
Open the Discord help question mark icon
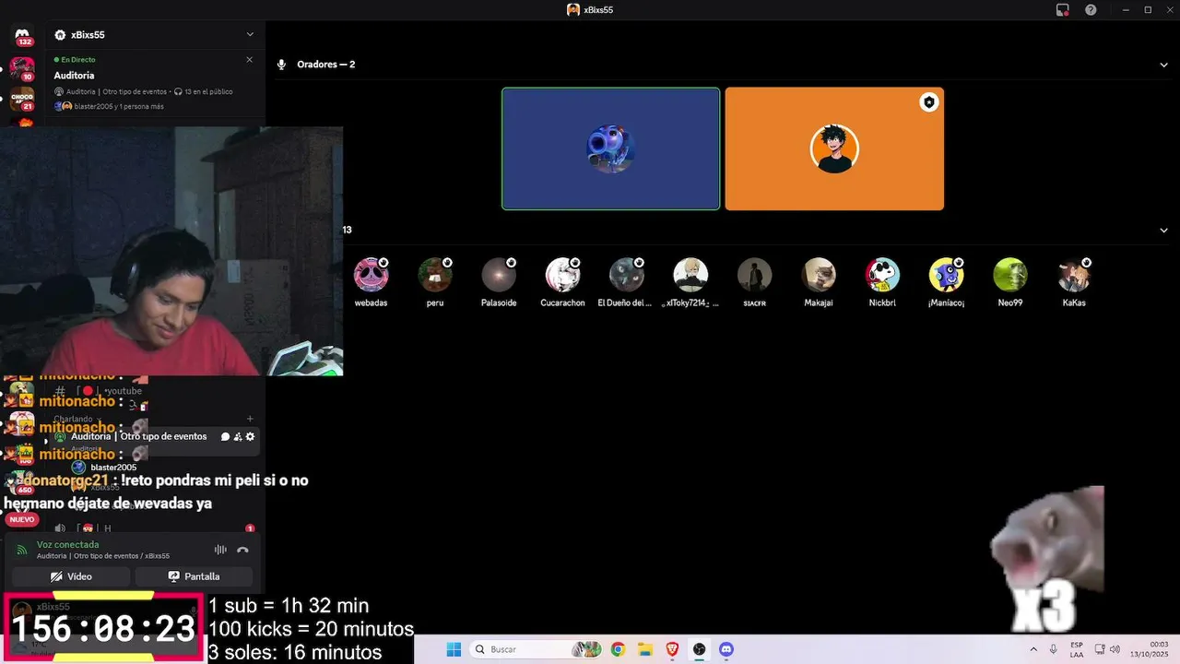tap(1091, 9)
